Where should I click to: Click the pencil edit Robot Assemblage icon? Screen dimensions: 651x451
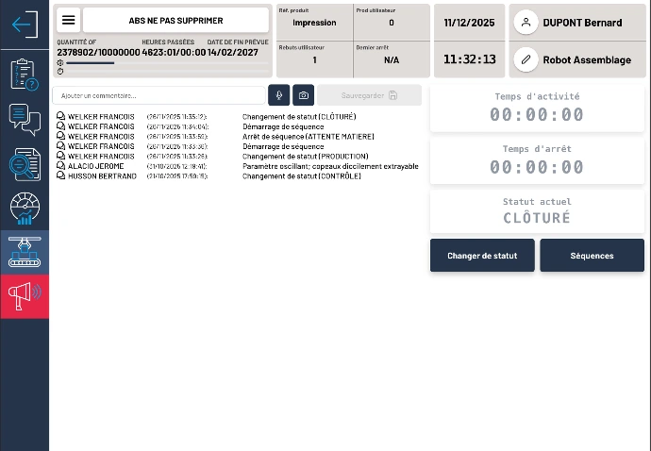point(526,60)
